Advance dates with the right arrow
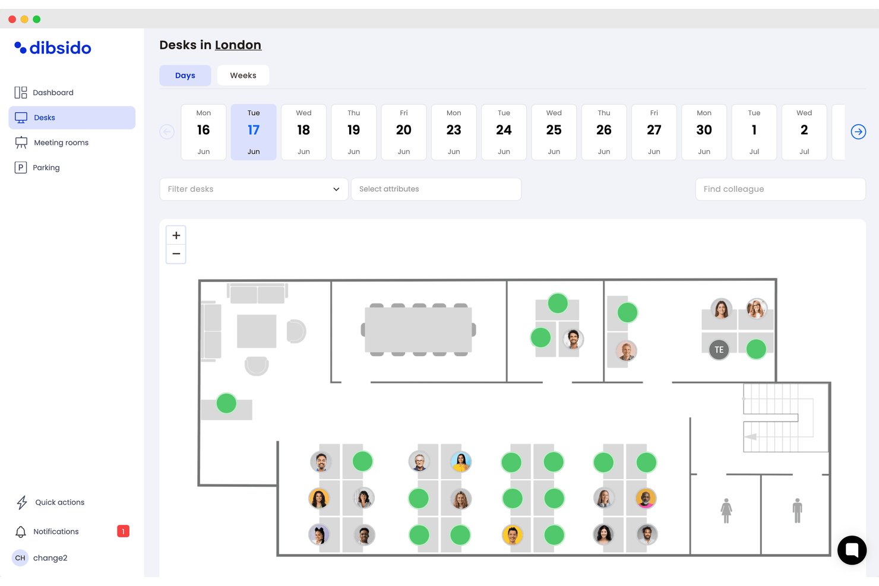This screenshot has width=879, height=586. coord(858,132)
